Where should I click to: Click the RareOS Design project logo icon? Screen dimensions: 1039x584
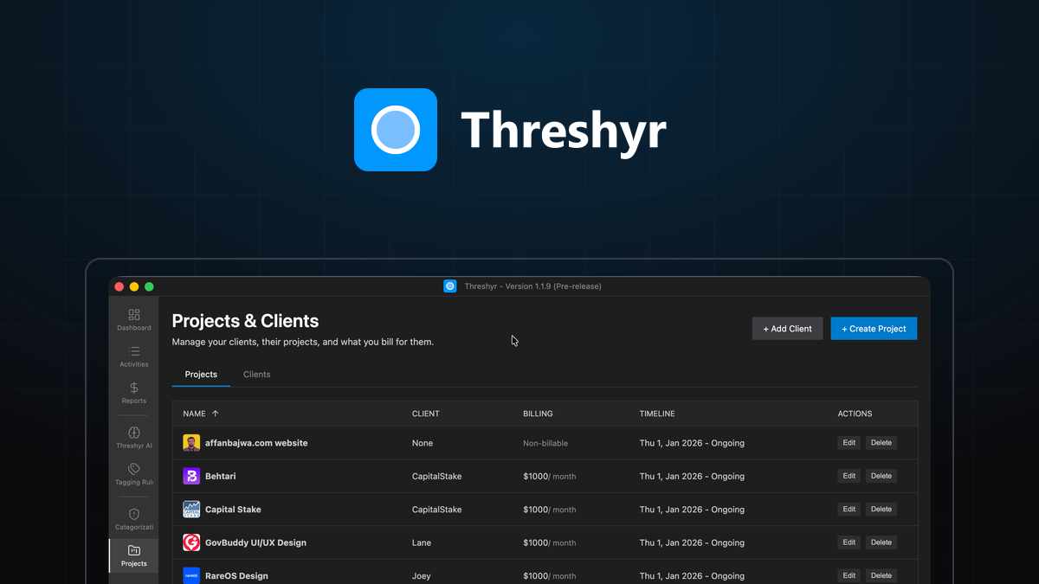pos(191,575)
